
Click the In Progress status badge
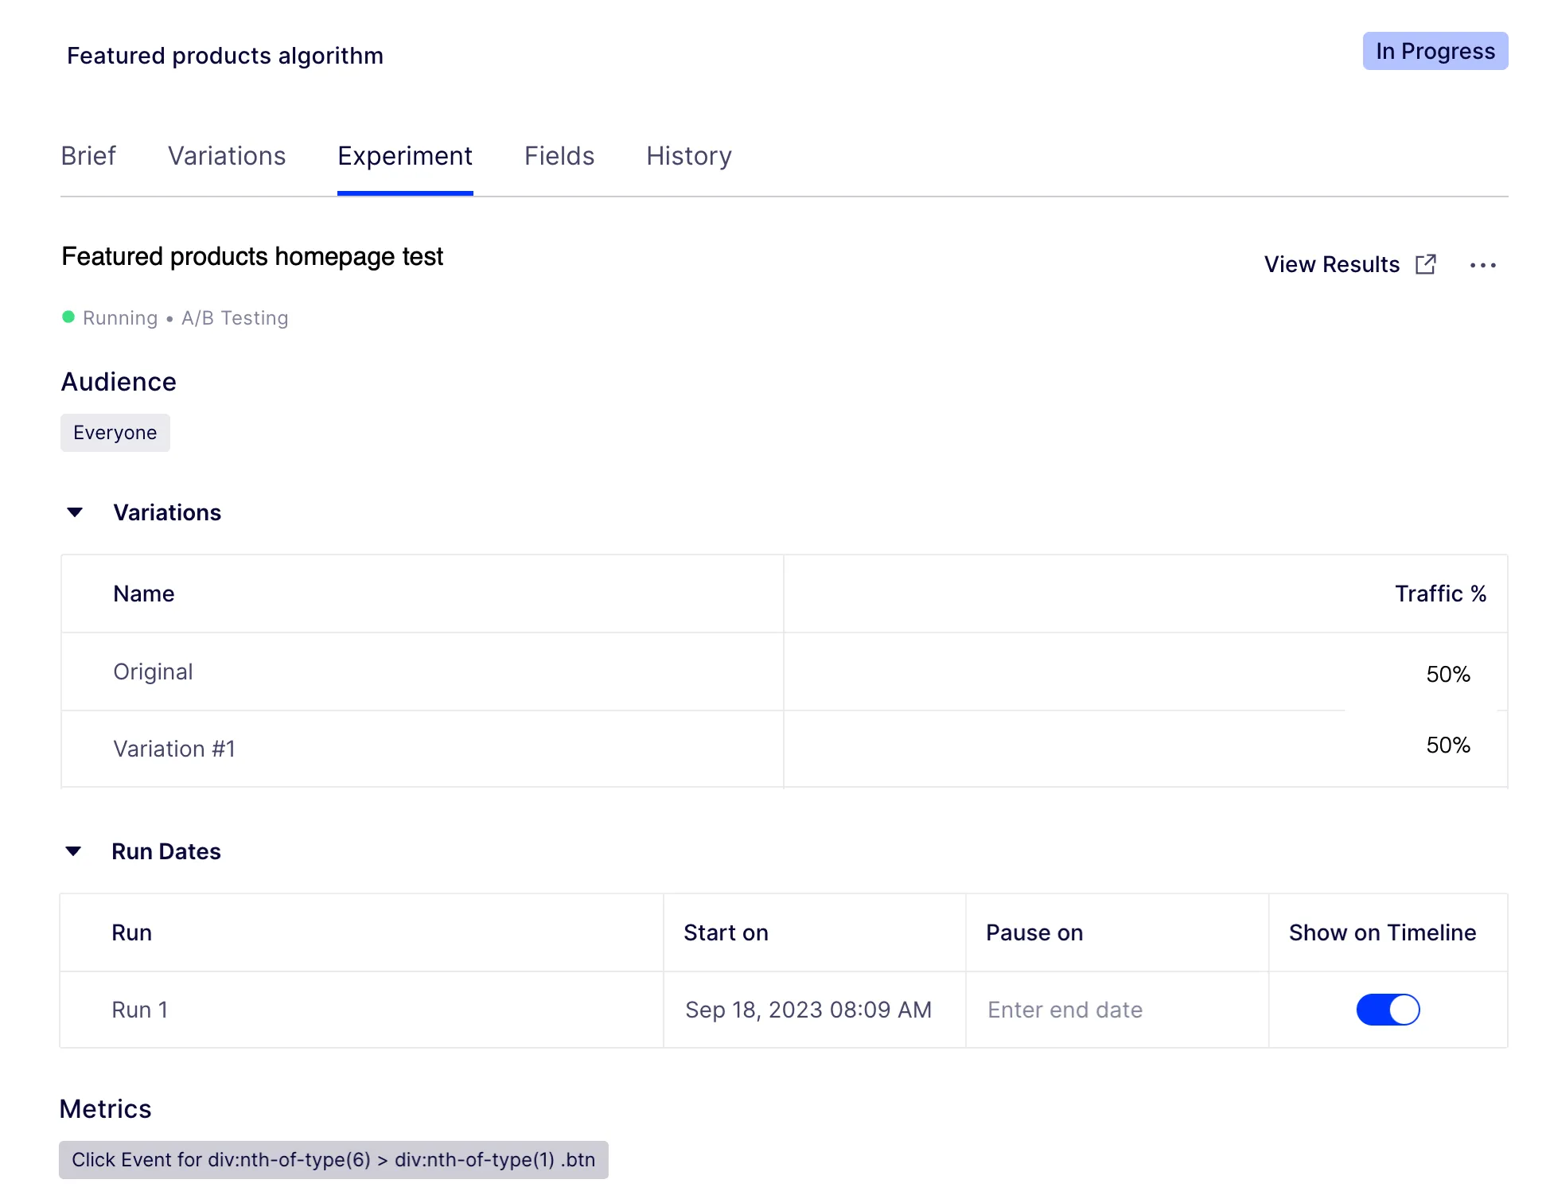click(1435, 51)
